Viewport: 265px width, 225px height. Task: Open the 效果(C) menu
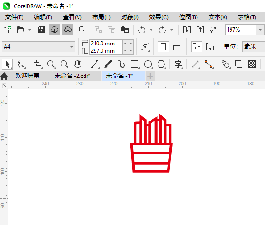pyautogui.click(x=158, y=17)
